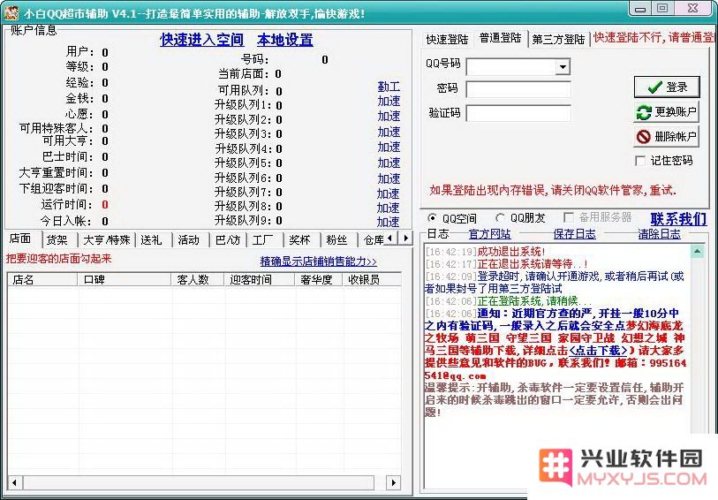Click 加速 next to 升级队列2
718x500 pixels.
[389, 117]
